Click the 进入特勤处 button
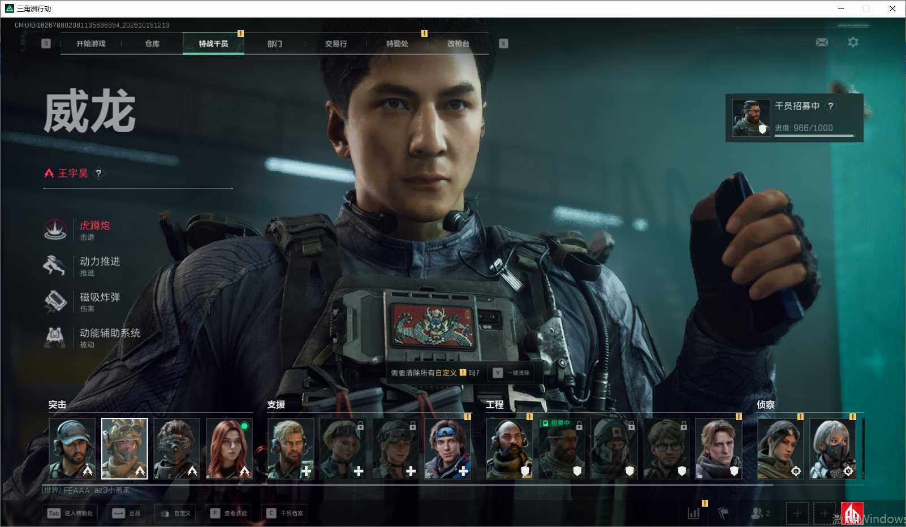Image resolution: width=906 pixels, height=527 pixels. [71, 513]
